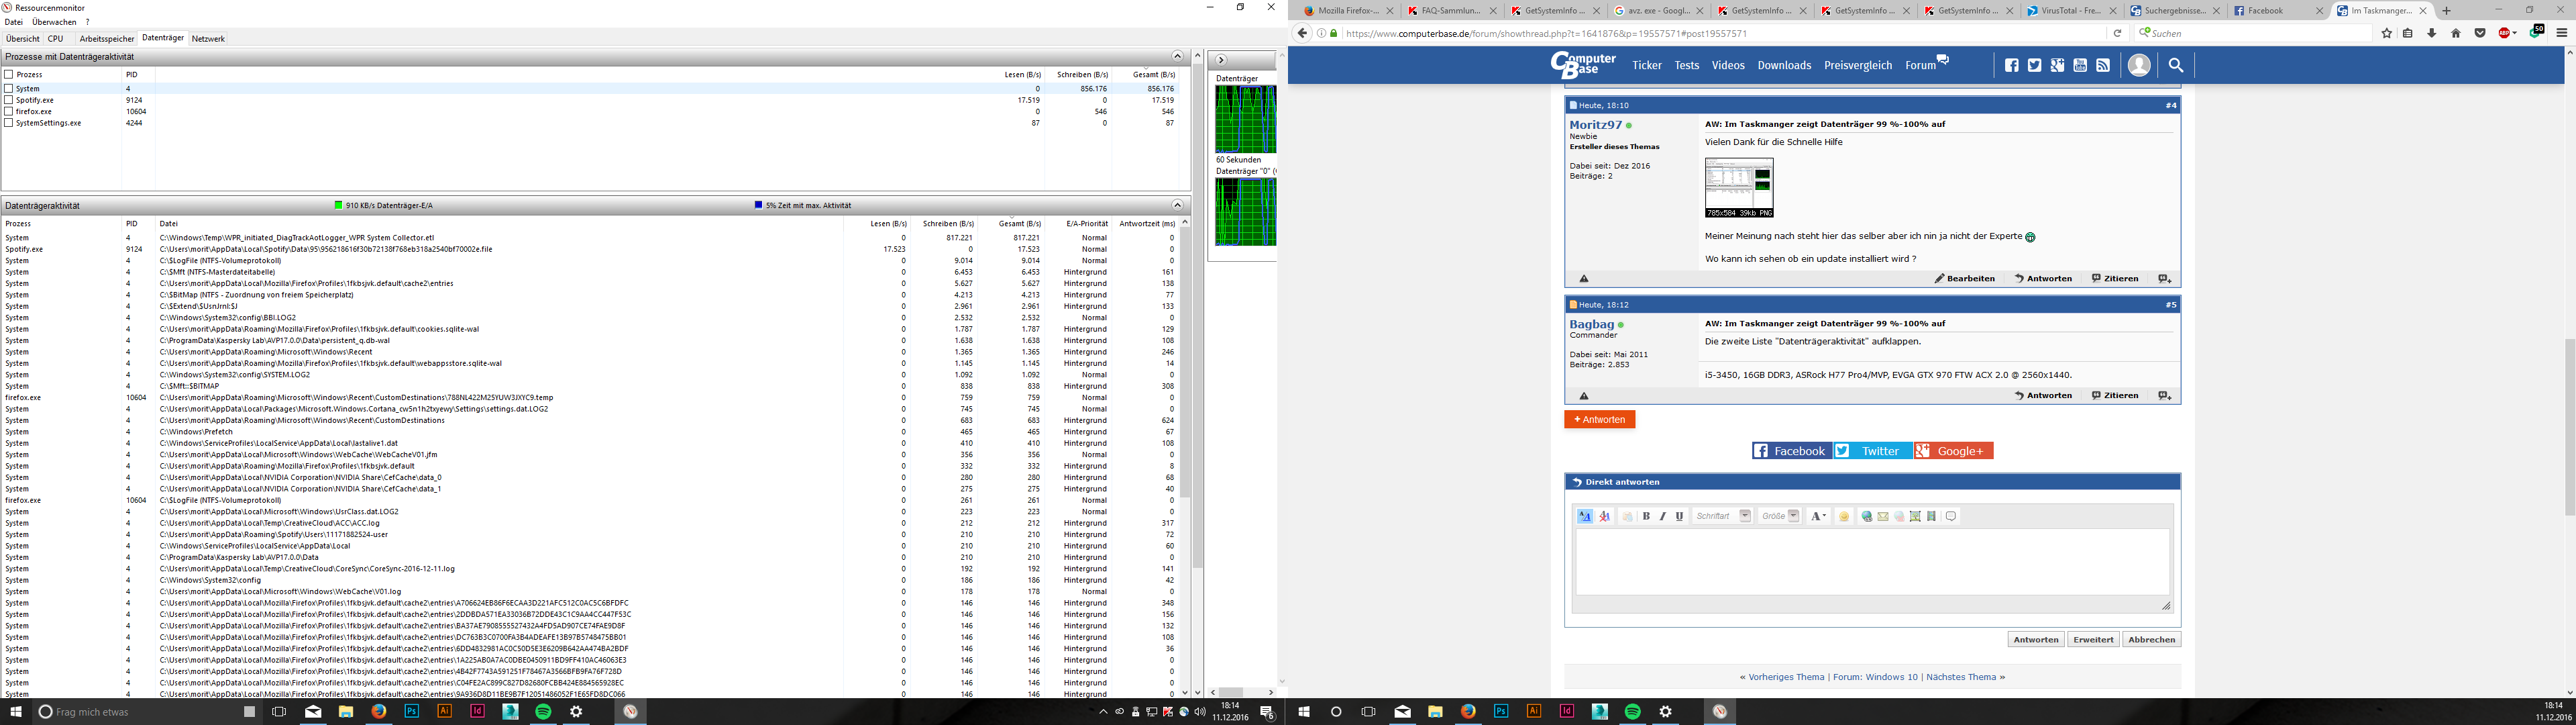Click the bold icon in reply editor
The image size is (2576, 725).
1646,517
